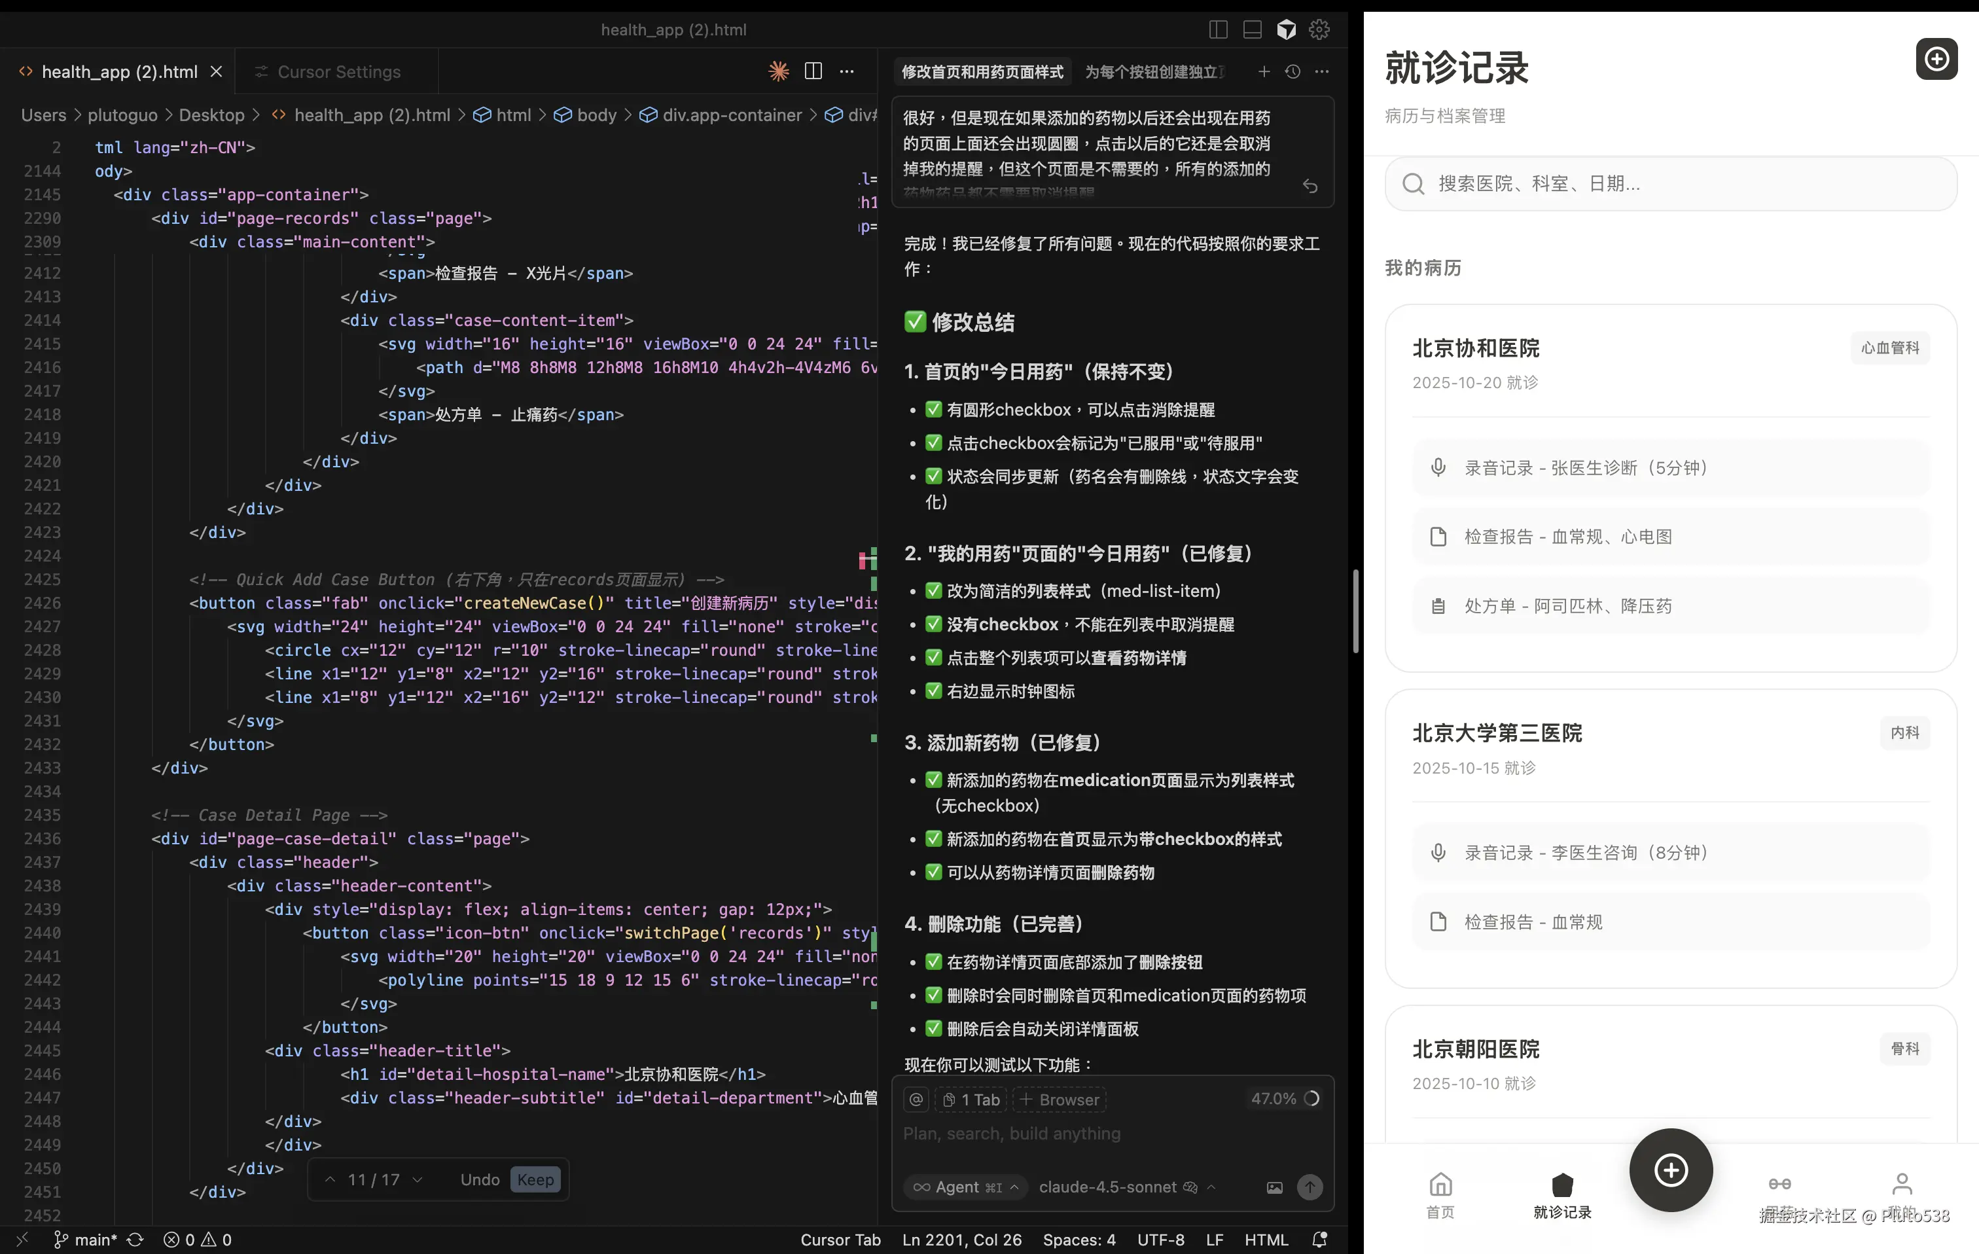Expand the Desktop breadcrumb
Viewport: 1979px width, 1254px height.
pos(211,115)
